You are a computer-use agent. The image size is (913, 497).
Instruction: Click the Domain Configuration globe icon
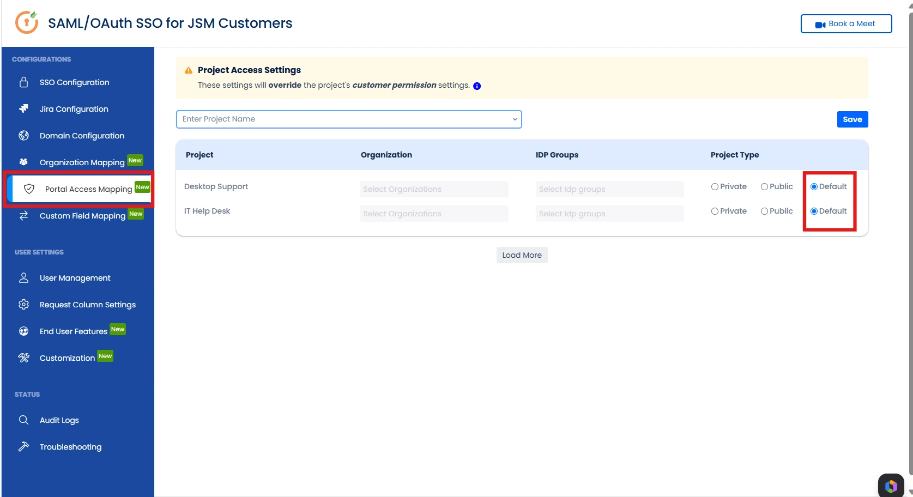click(23, 136)
